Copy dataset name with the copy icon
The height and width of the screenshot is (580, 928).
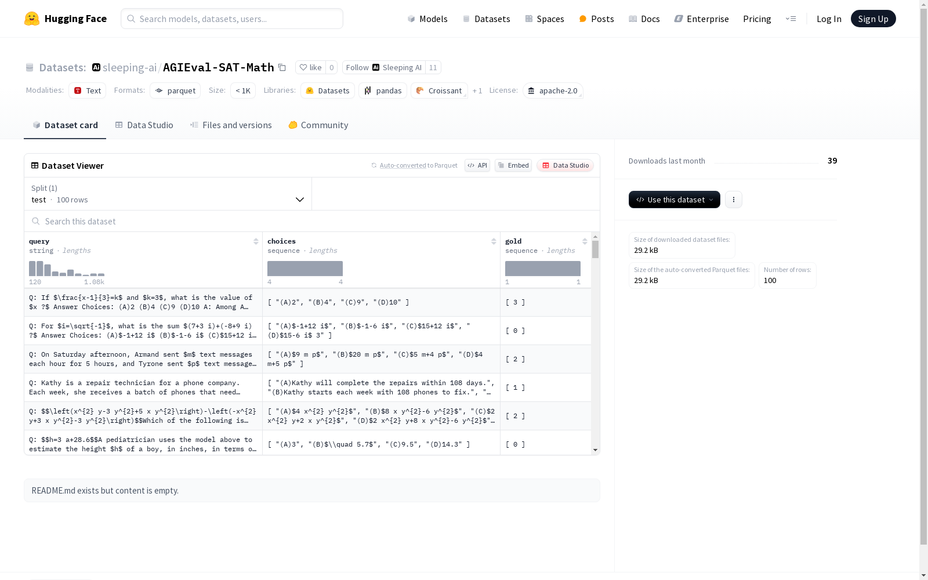[x=282, y=67]
